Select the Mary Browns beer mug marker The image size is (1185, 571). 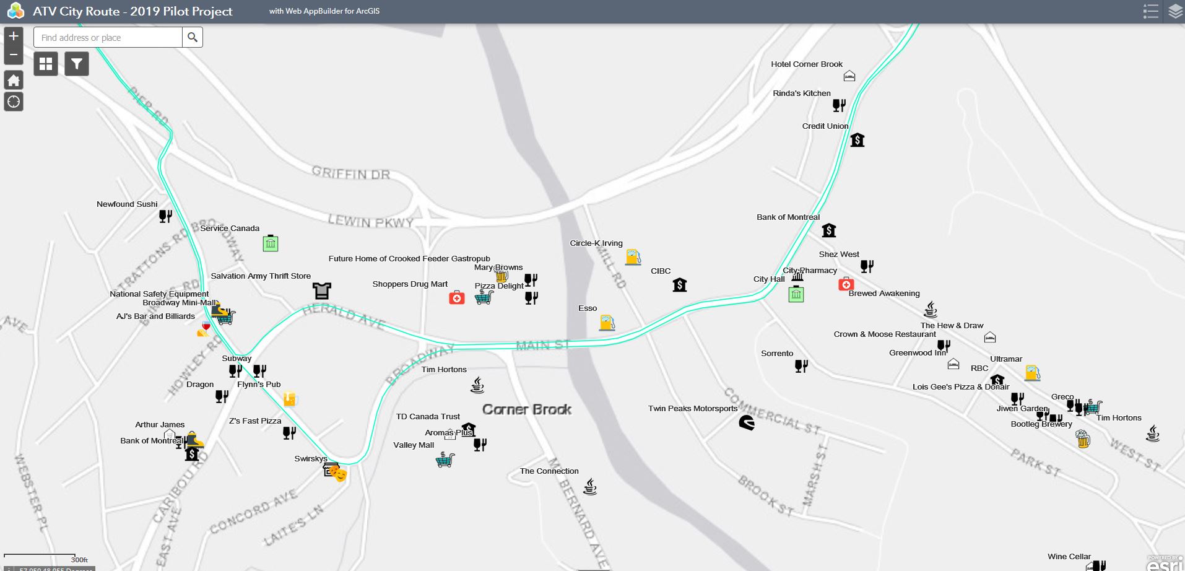point(501,276)
